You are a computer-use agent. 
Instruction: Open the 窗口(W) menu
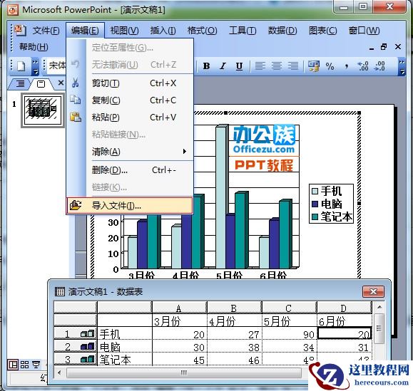tap(364, 31)
